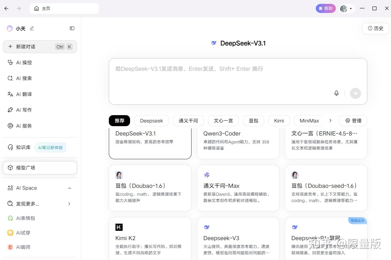The image size is (391, 260).
Task: Choose the 文心一言 ERNIE-4.5 model card
Action: [326, 143]
